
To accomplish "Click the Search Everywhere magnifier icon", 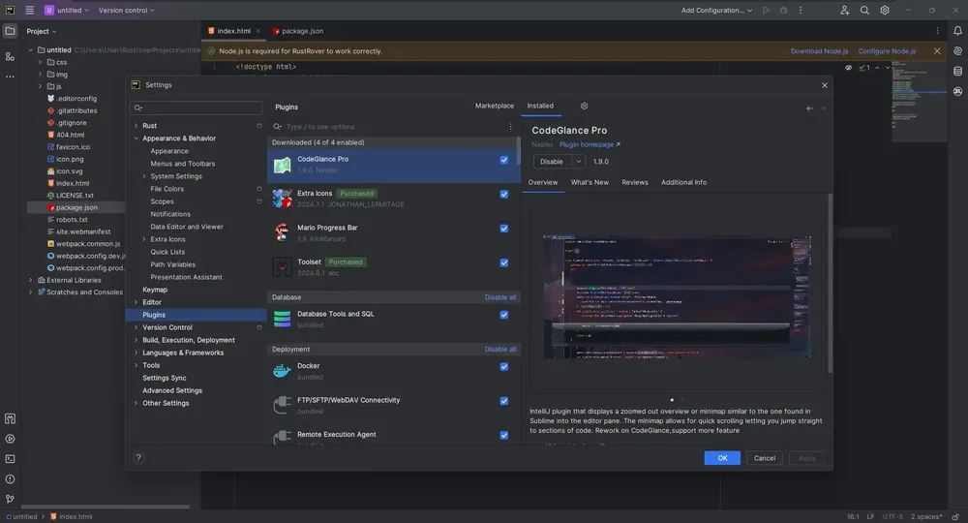I will pyautogui.click(x=864, y=10).
